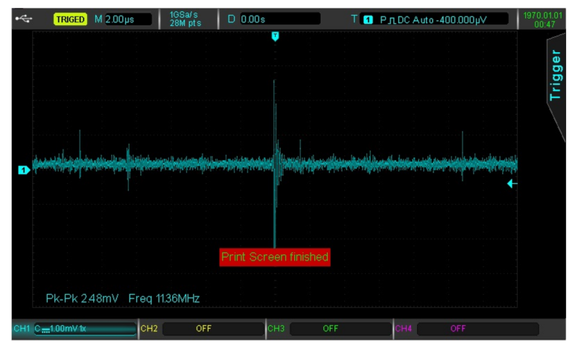Select the CH1 1.00mV channel box
This screenshot has height=349, width=578.
75,328
